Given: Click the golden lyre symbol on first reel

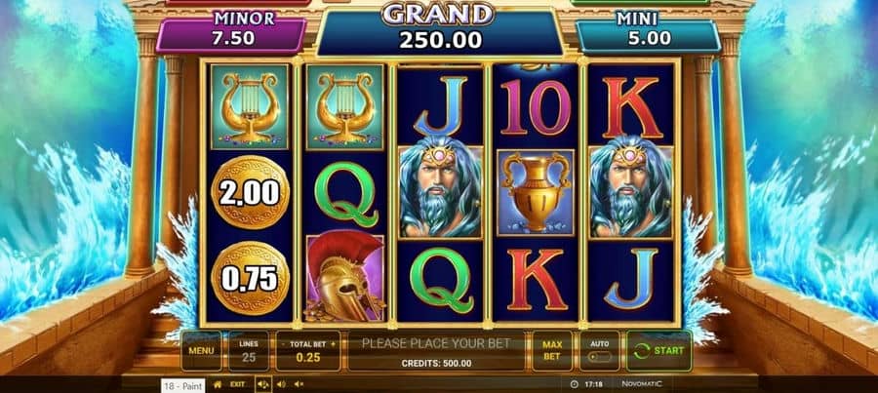Looking at the screenshot, I should (x=250, y=107).
